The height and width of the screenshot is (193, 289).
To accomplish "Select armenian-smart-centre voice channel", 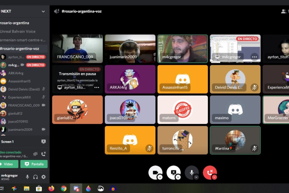I will point(23,40).
